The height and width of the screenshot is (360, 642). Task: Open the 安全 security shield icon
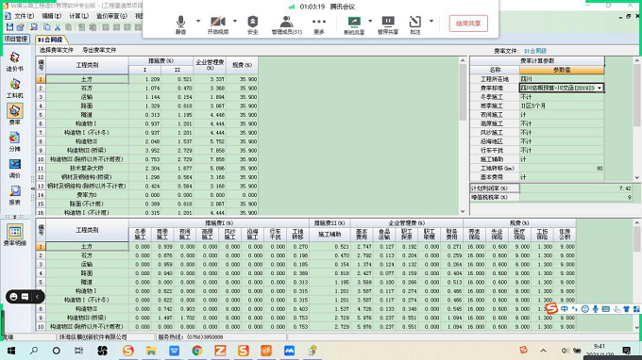(x=253, y=25)
